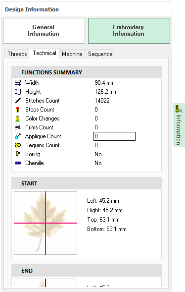Click the Boring tool icon
Image resolution: width=185 pixels, height=292 pixels.
[18, 154]
